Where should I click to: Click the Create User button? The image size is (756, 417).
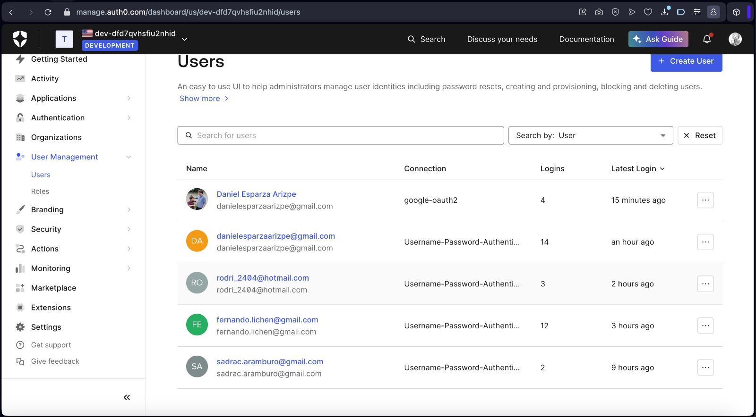coord(686,62)
